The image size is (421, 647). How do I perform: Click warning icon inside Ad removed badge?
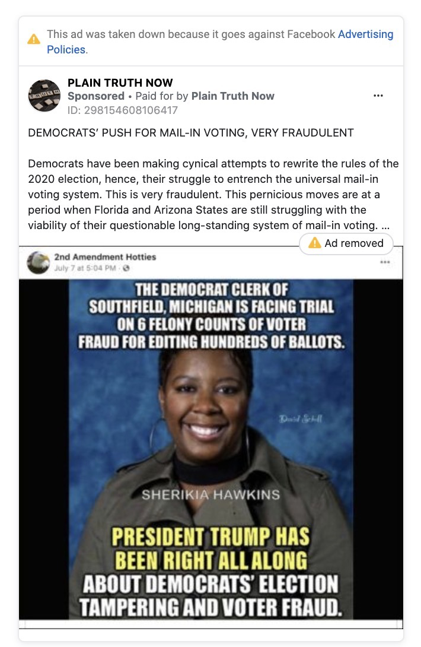tap(315, 243)
